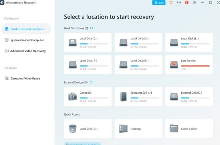Select the Desktop quick access location
Screen dimensions: 220x145
(x=138, y=129)
